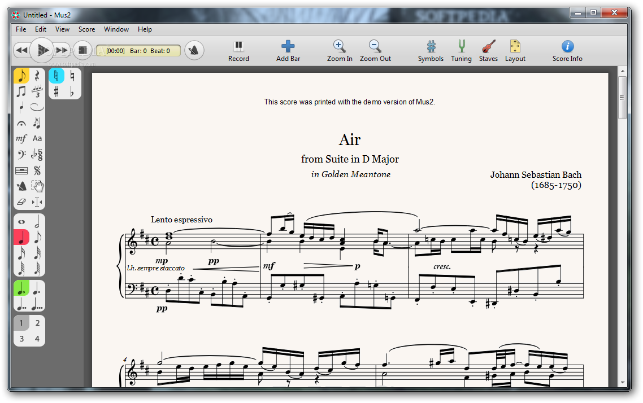Open the Edit menu
Image resolution: width=643 pixels, height=403 pixels.
point(41,29)
